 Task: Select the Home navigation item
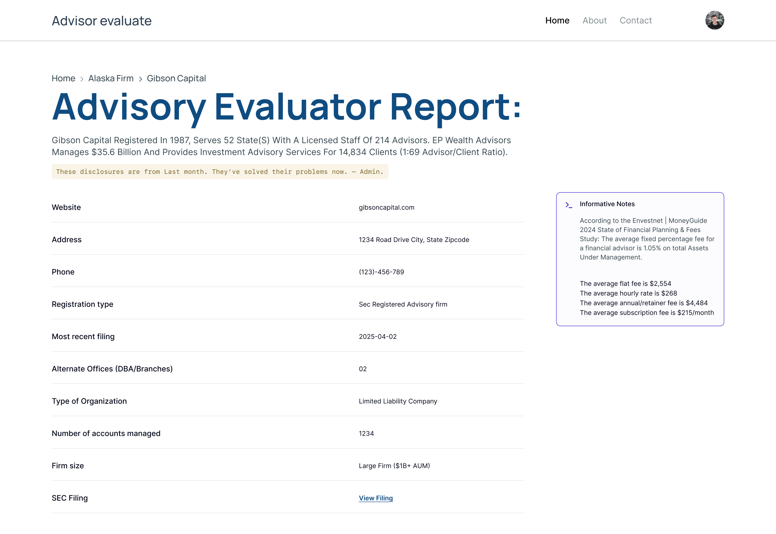click(x=557, y=20)
